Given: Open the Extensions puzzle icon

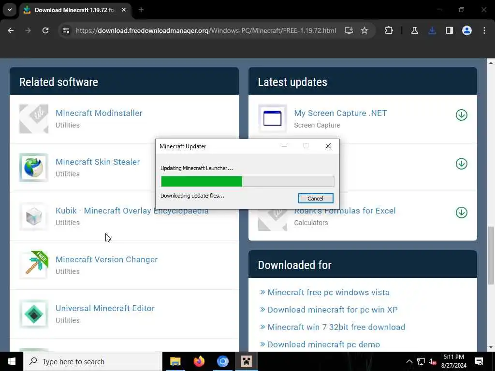Looking at the screenshot, I should pos(389,30).
